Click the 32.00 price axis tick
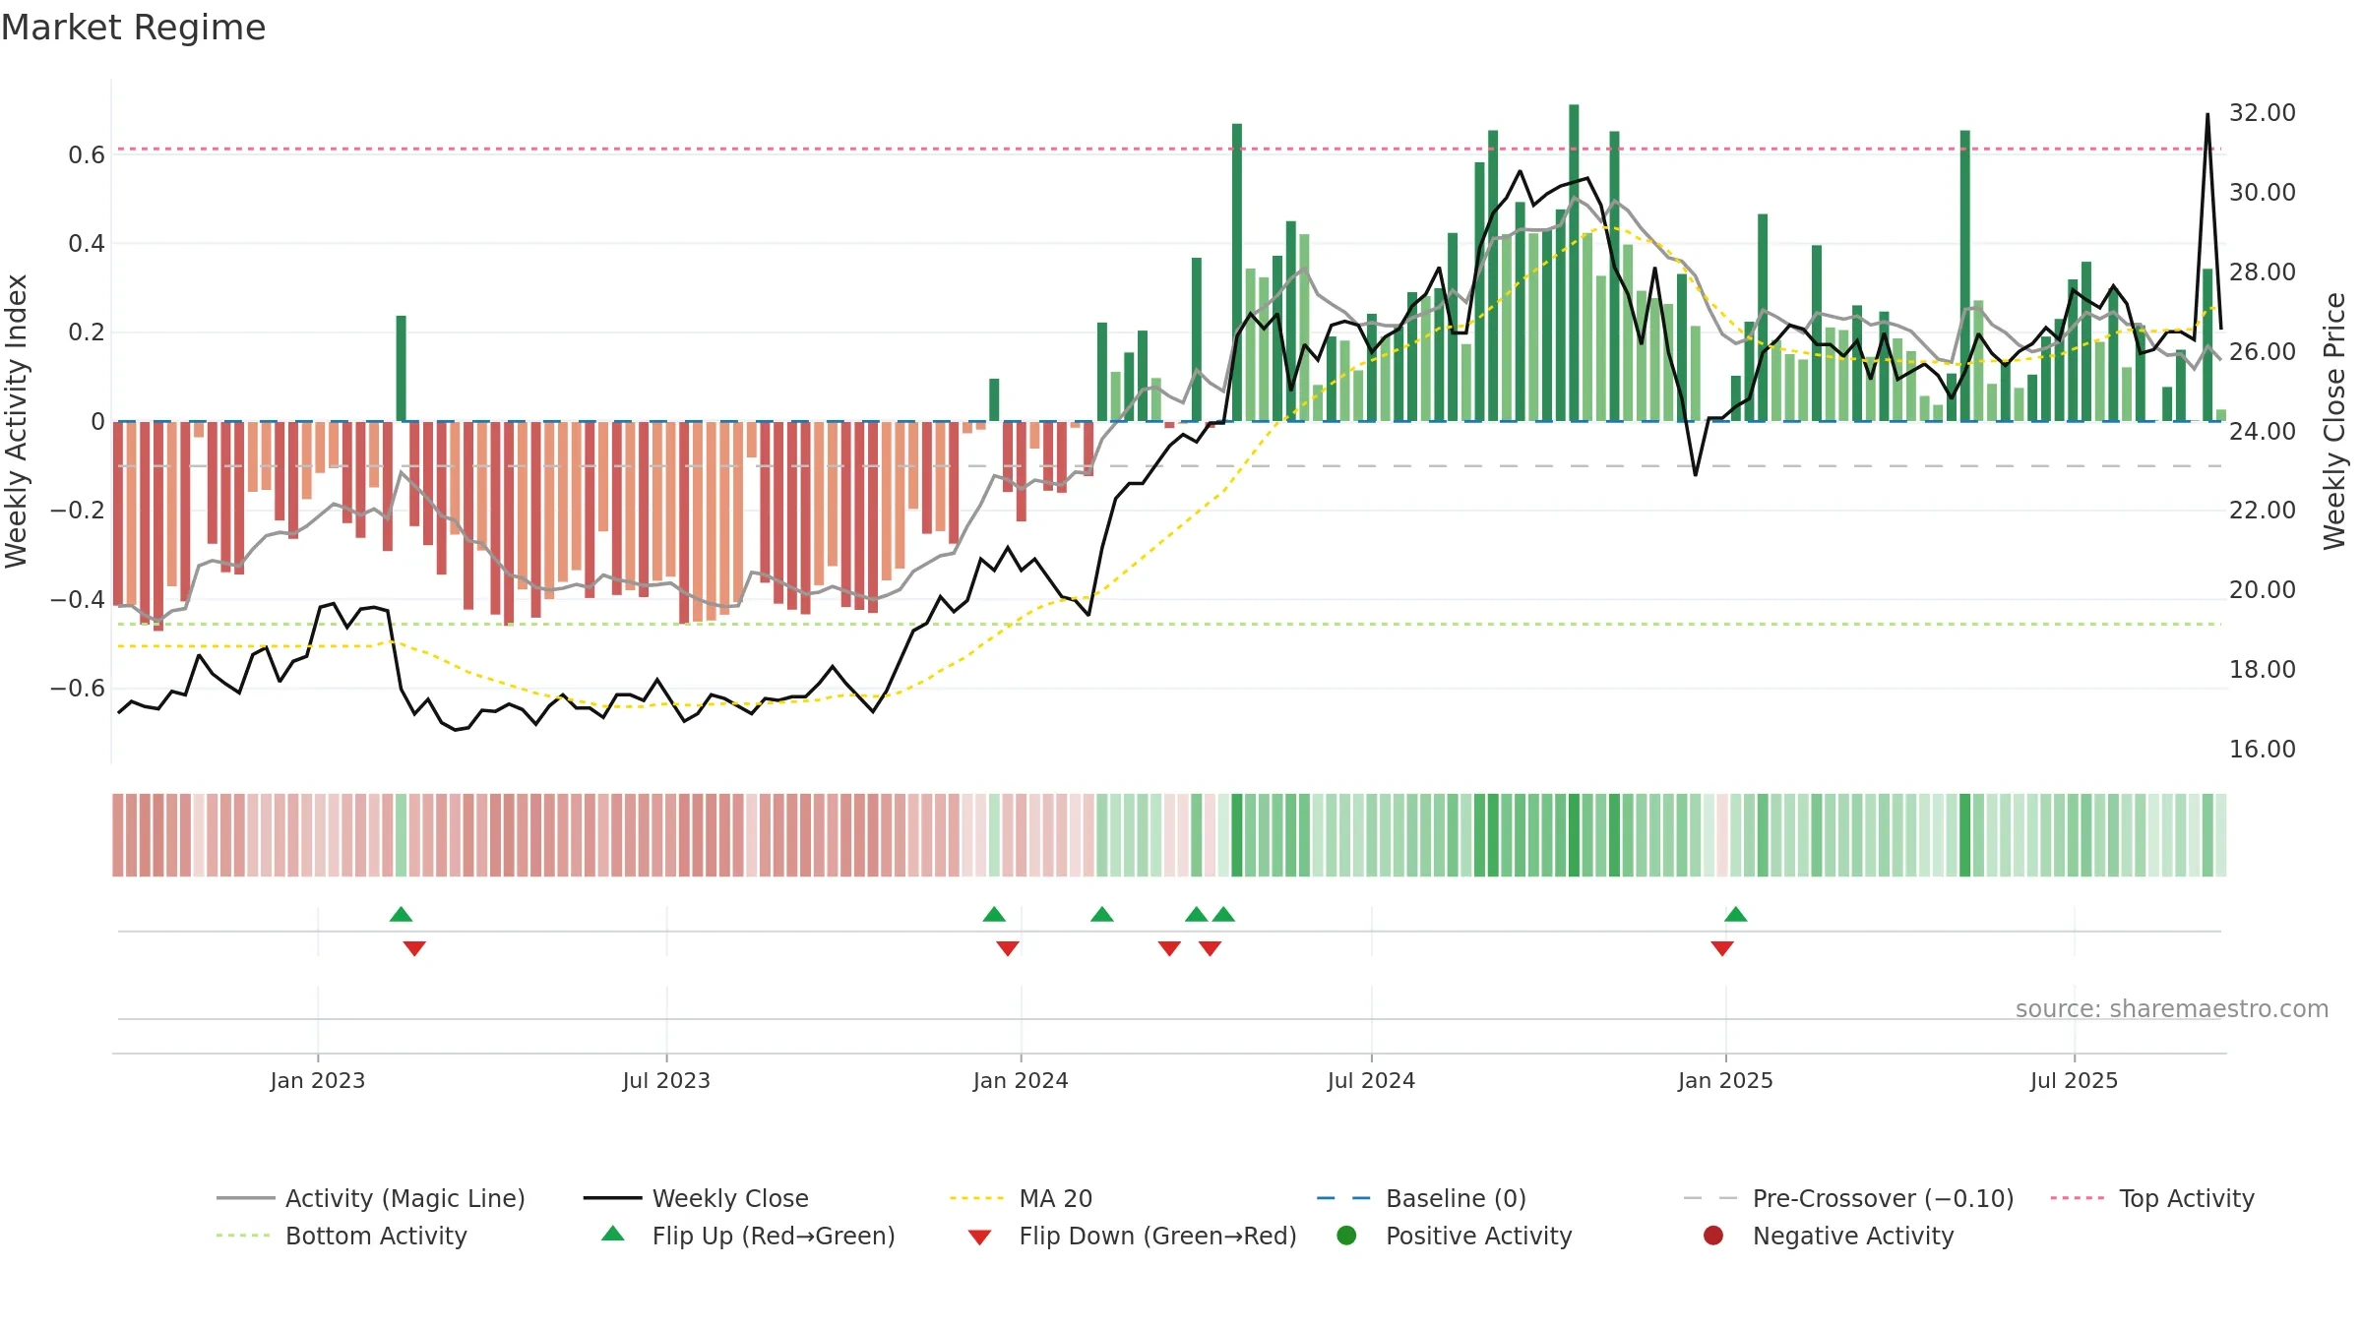 coord(2263,113)
